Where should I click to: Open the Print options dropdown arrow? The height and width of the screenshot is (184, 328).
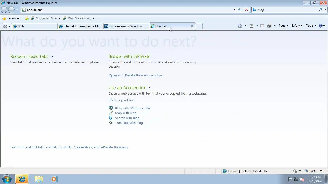pos(275,26)
